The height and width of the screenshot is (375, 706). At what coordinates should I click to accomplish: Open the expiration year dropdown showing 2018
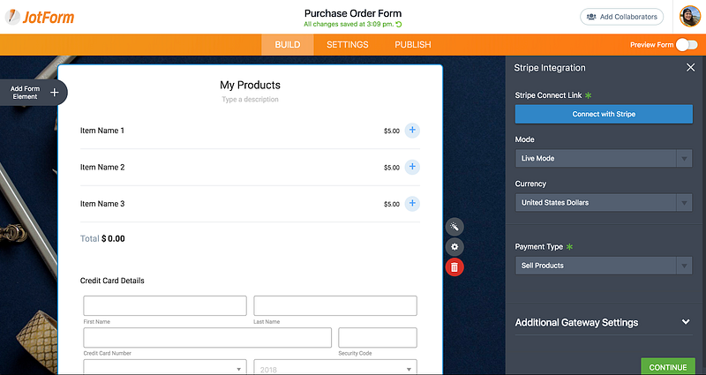[335, 367]
